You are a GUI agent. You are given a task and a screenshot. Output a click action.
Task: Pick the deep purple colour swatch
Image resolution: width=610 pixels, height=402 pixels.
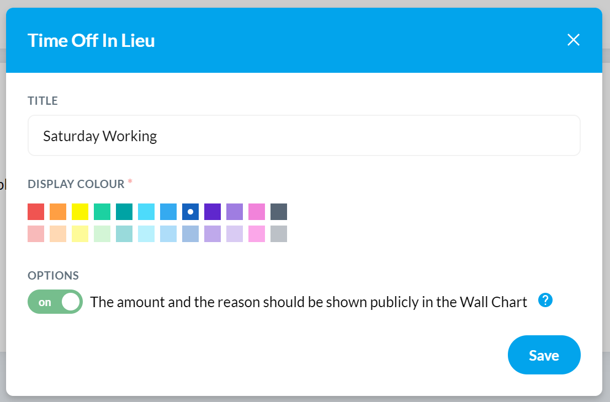pos(213,212)
